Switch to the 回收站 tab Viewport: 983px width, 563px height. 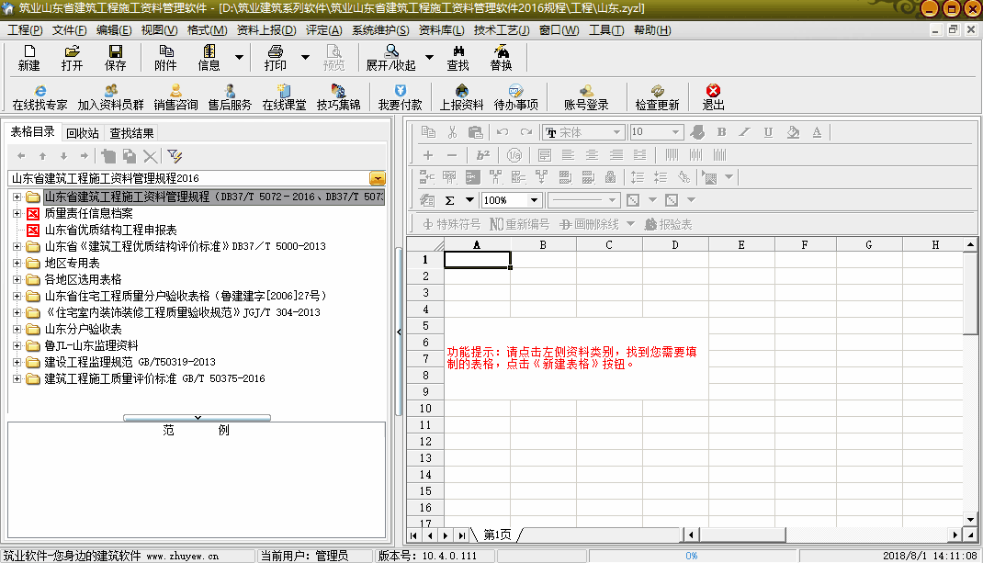tap(83, 133)
